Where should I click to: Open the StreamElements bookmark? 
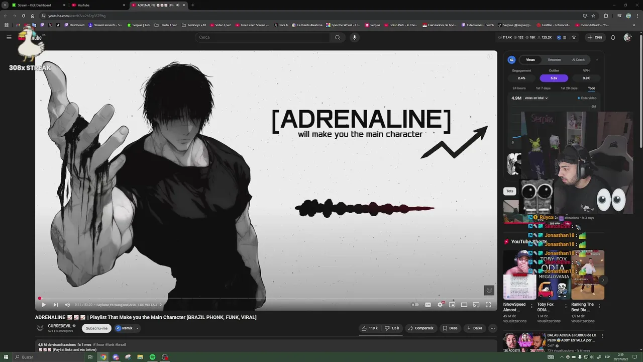click(105, 25)
